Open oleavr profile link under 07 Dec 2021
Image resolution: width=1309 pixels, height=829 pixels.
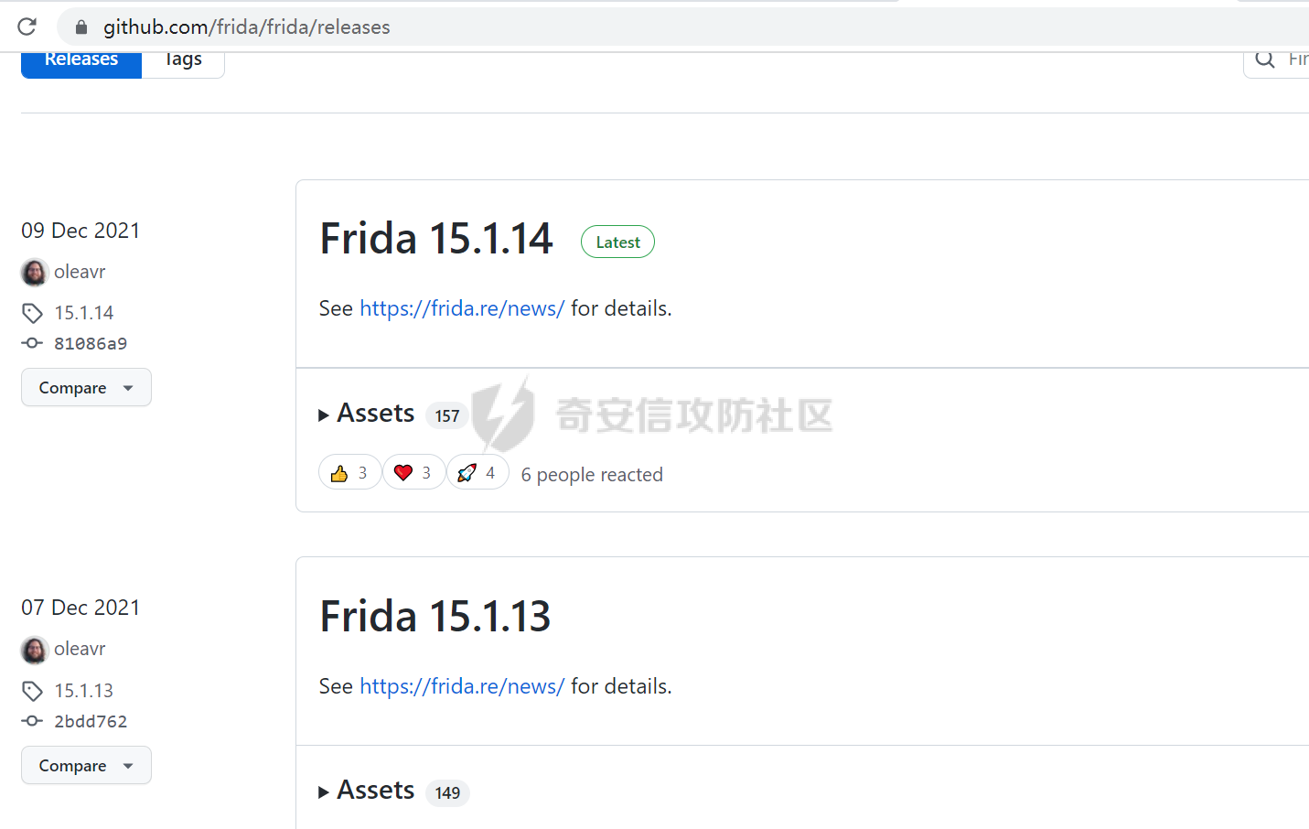80,649
